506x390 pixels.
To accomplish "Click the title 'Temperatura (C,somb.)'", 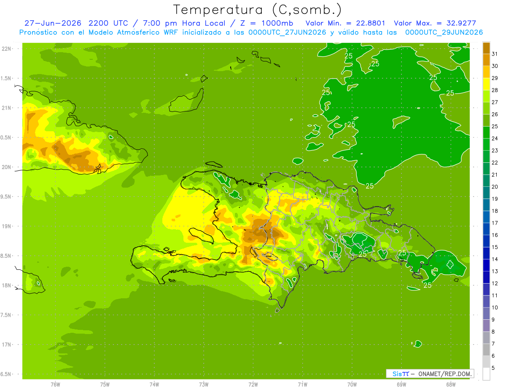I will coord(258,10).
